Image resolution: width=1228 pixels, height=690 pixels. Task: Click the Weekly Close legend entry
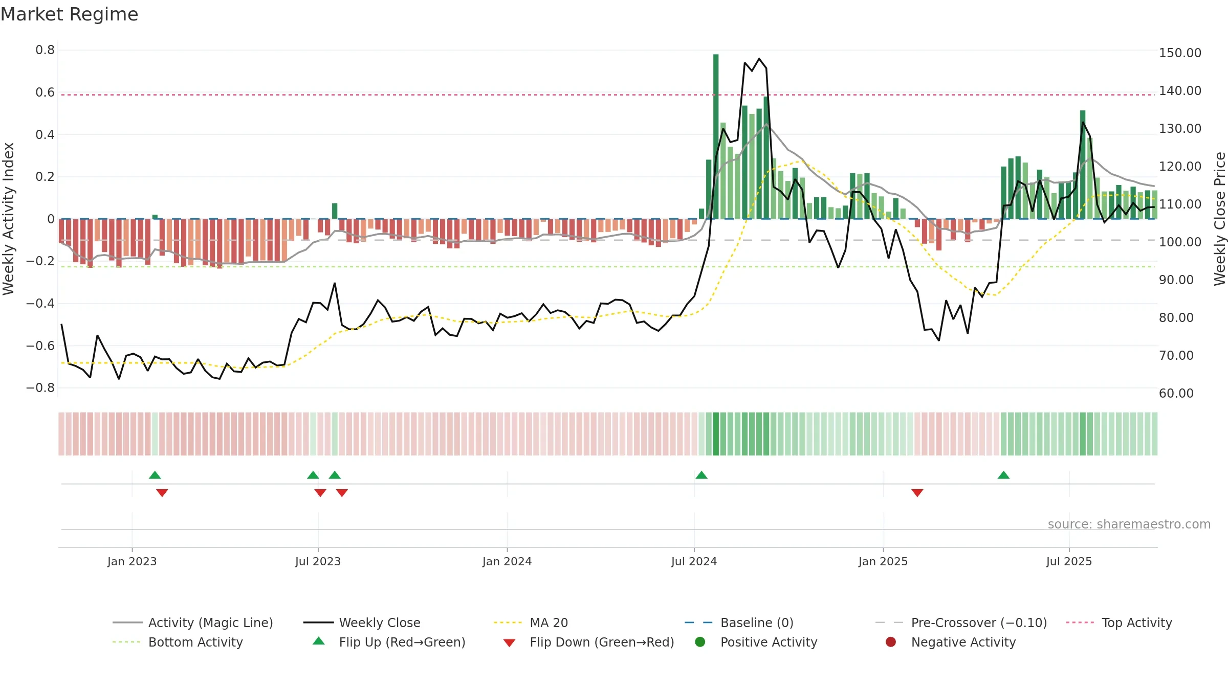click(x=362, y=623)
